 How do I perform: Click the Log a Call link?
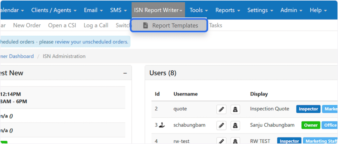coord(96,25)
